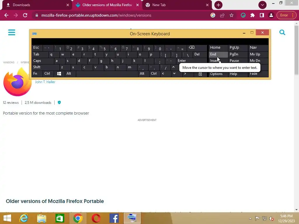The height and width of the screenshot is (224, 299).
Task: Open the Uptodown hamburger menu
Action: [x=12, y=32]
